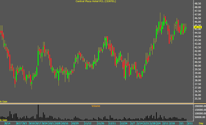Image resolution: width=206 pixels, height=125 pixels.
Task: Click the 38.00 price axis label
Action: (x=198, y=80)
